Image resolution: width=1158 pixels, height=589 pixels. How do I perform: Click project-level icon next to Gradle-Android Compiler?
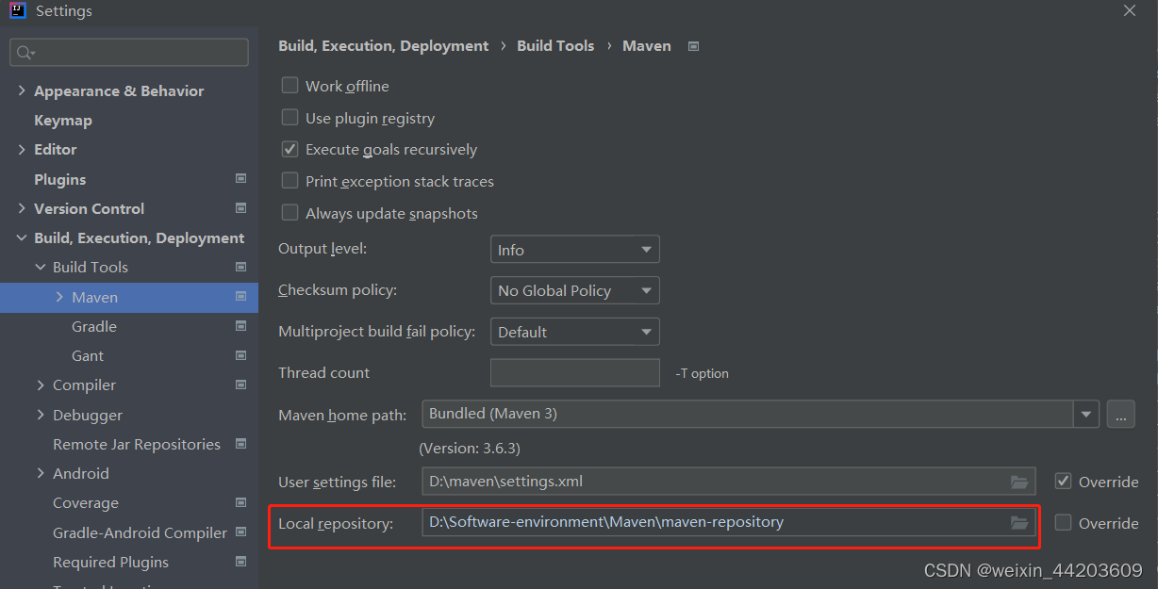[240, 532]
